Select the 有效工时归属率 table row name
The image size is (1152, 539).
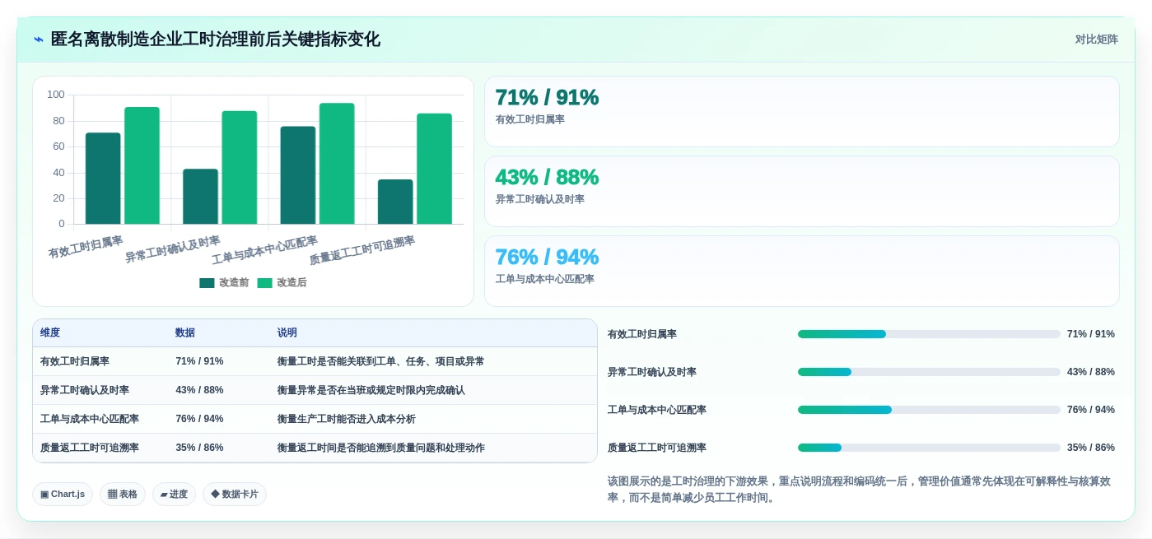[75, 361]
